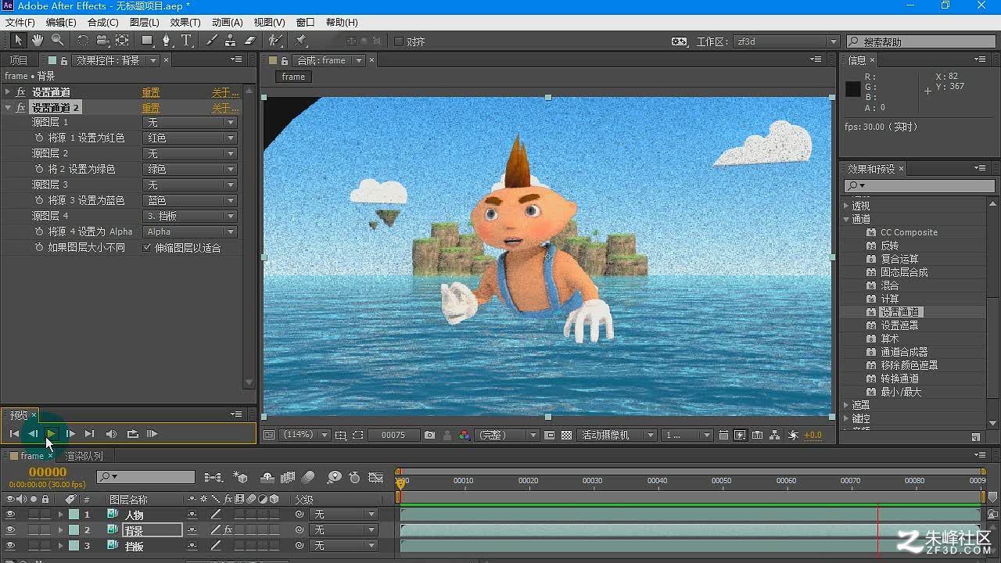
Task: Click 重置 for 设置通道 2 effect
Action: 151,108
